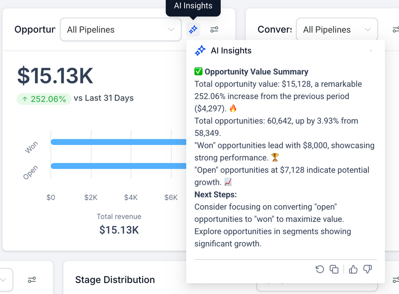Close the AI Insights popup
The width and height of the screenshot is (399, 294).
(371, 51)
